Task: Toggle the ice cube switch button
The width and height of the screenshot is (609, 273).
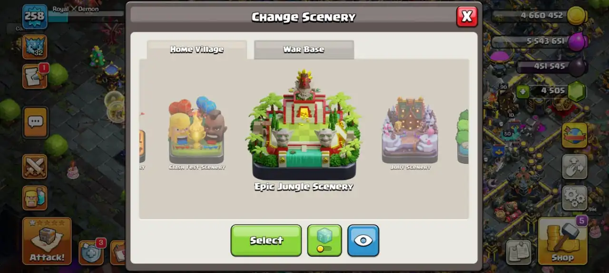Action: click(x=324, y=240)
